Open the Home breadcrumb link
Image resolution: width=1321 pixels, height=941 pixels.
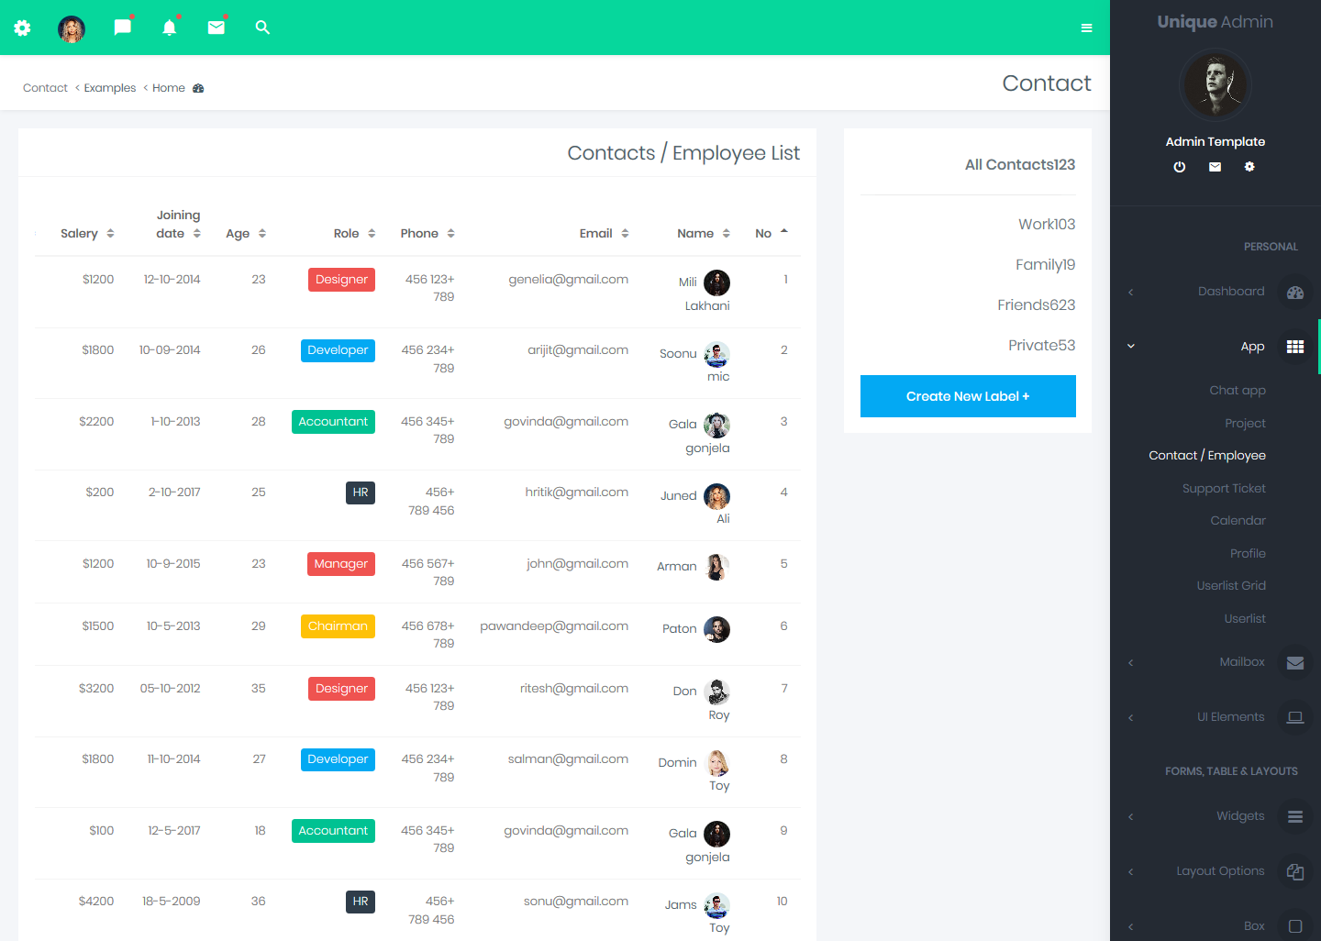tap(168, 87)
